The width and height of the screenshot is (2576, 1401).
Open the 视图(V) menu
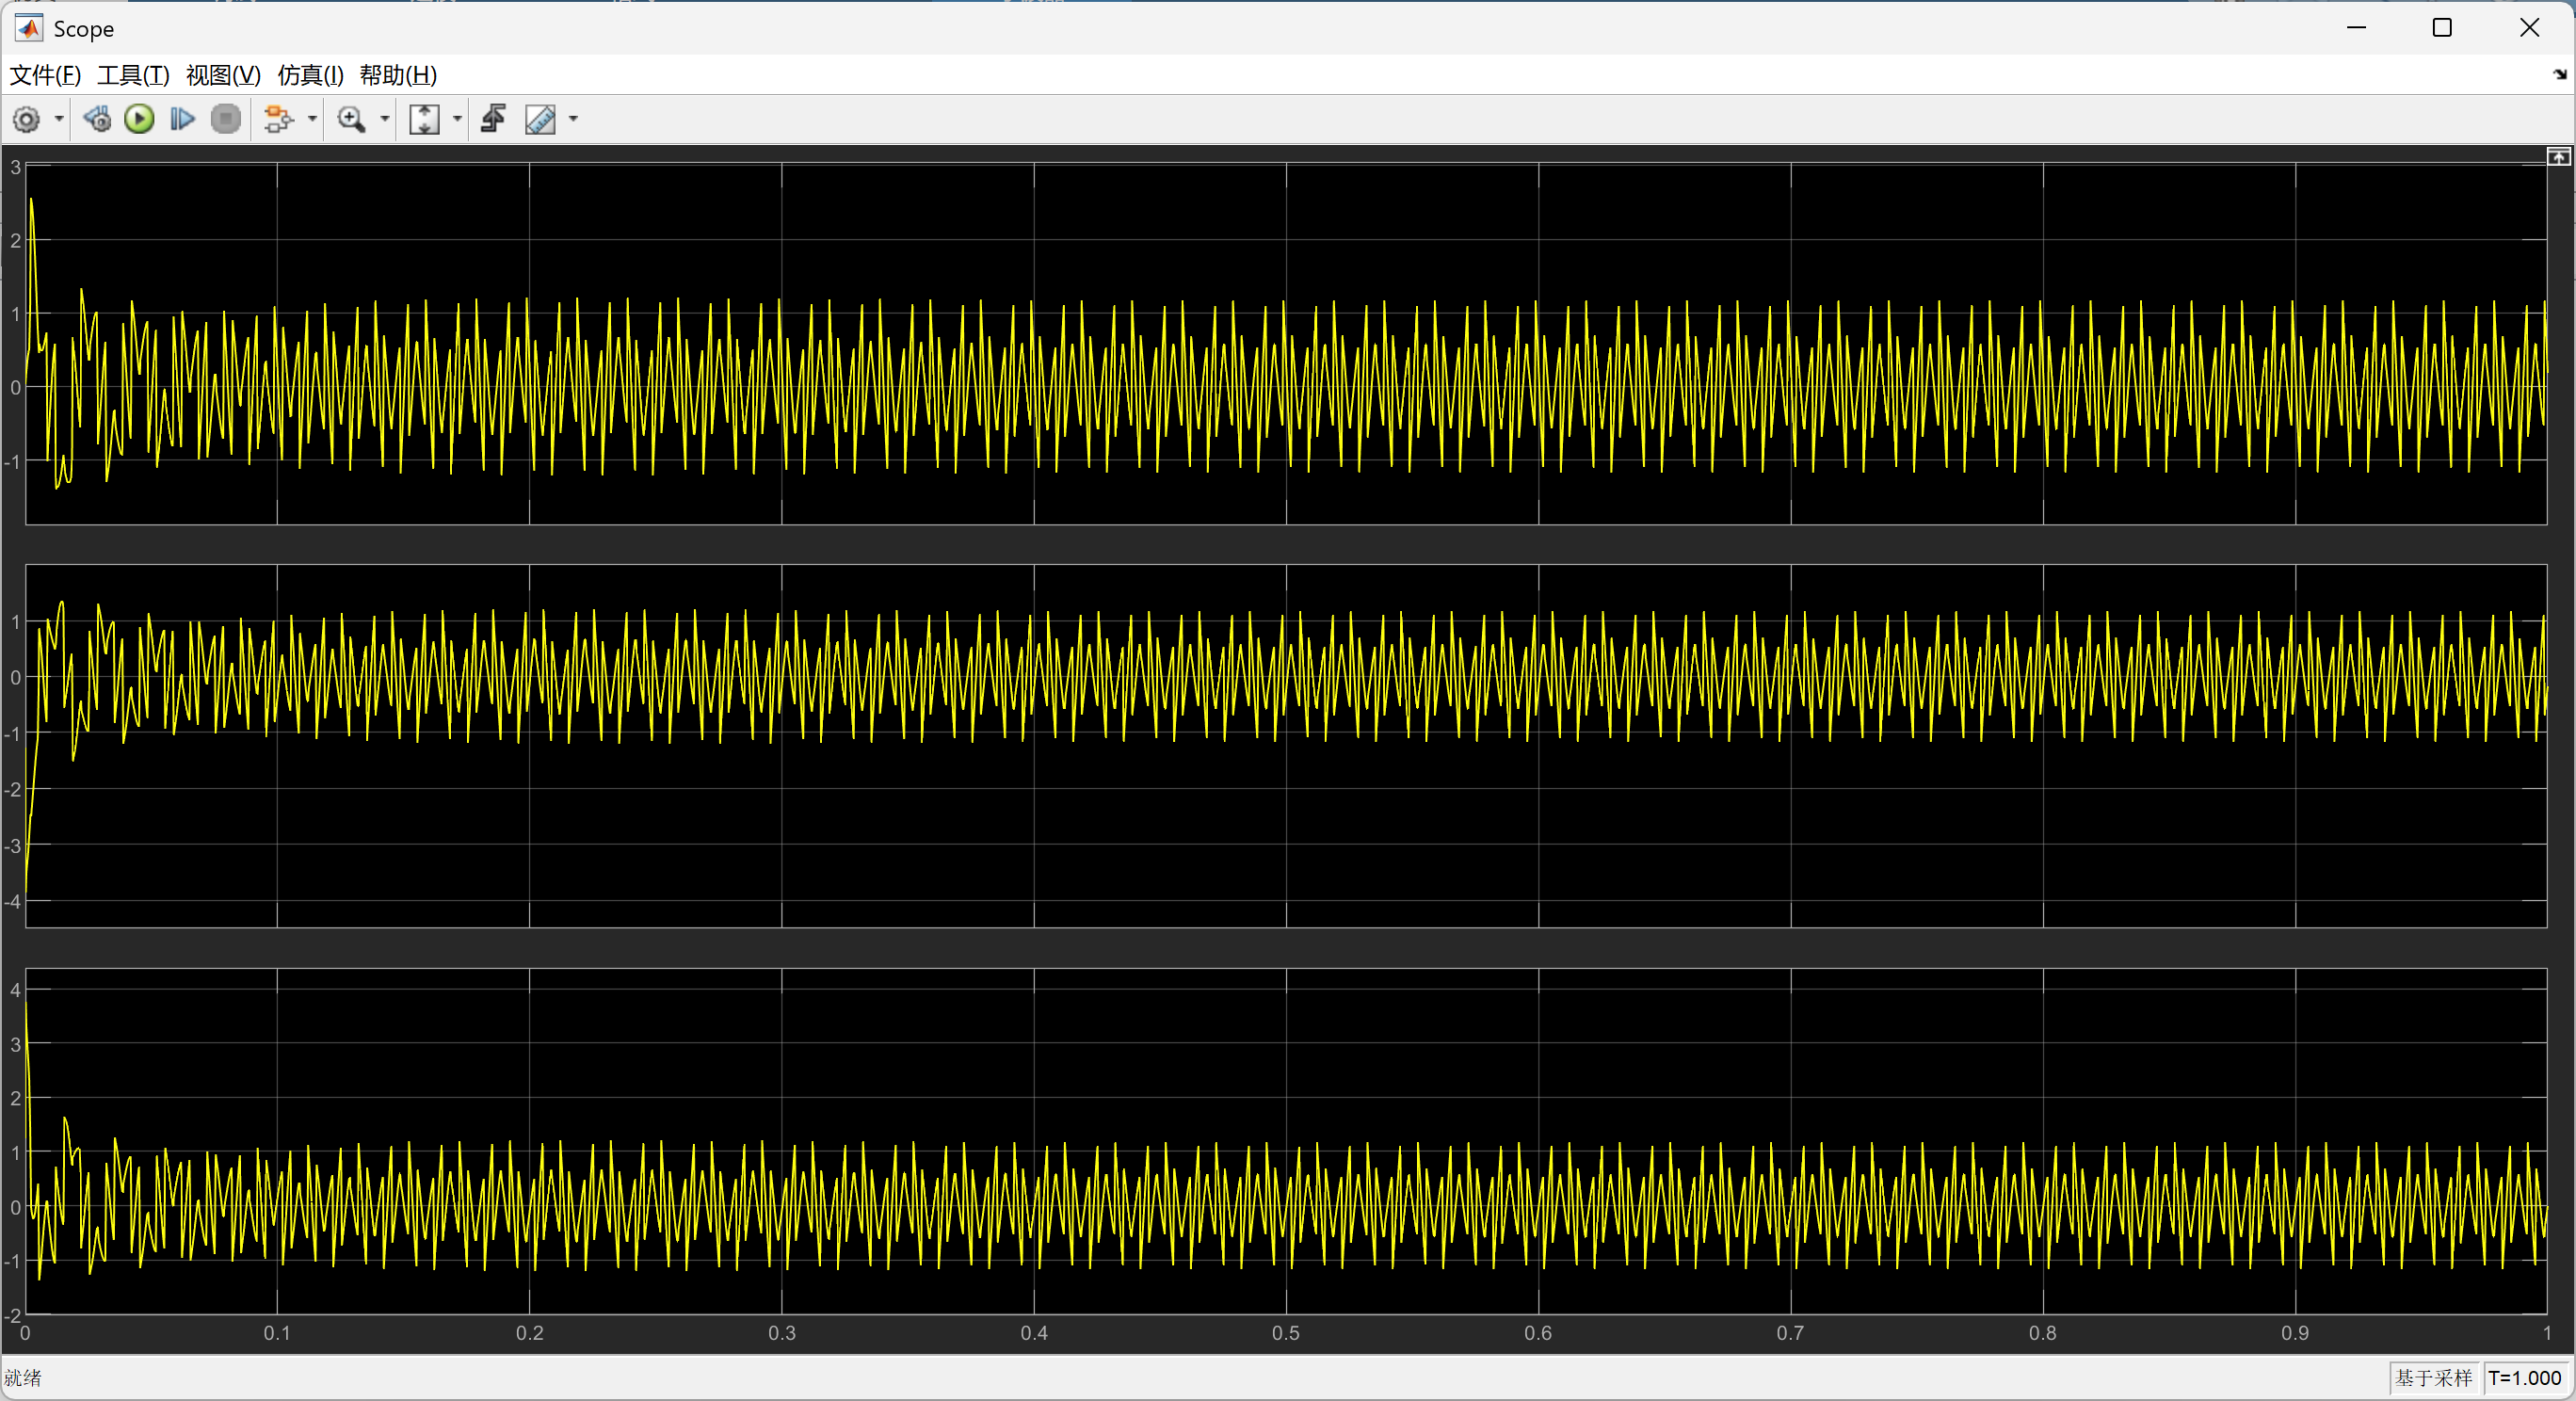[x=223, y=75]
